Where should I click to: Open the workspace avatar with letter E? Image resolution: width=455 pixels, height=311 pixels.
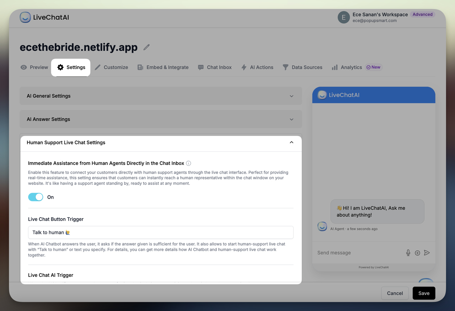pos(344,17)
